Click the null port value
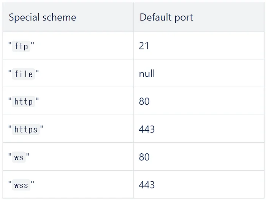Viewport: 266px width, 200px height. point(147,74)
